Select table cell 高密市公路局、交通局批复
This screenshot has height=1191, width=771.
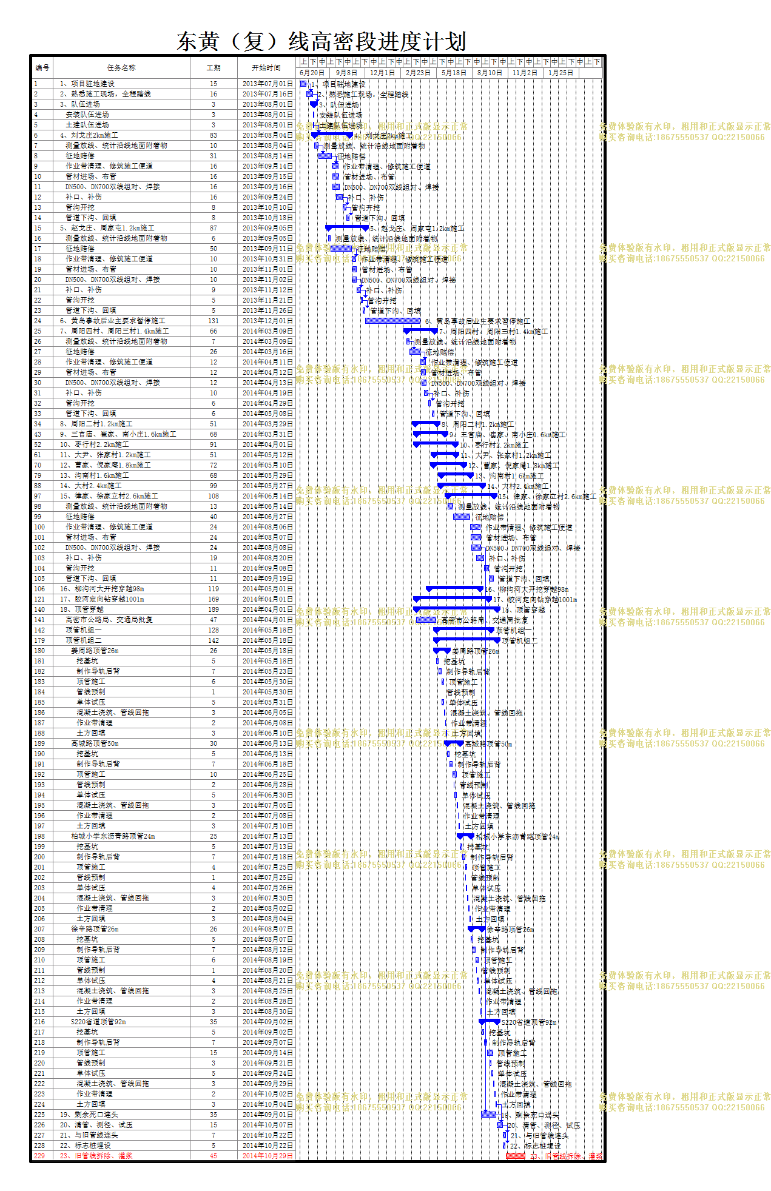coord(121,620)
